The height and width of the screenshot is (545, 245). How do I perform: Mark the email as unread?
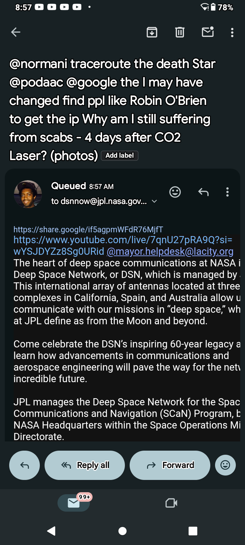pyautogui.click(x=208, y=32)
